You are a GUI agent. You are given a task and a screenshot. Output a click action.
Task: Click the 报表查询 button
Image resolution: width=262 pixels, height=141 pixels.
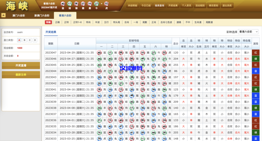(159, 5)
